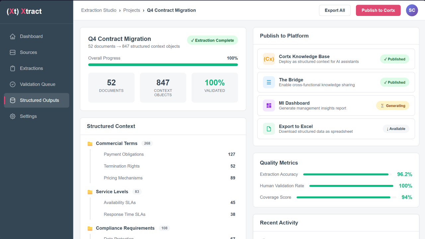Click The Bridge list icon
The image size is (425, 239).
pos(269,82)
